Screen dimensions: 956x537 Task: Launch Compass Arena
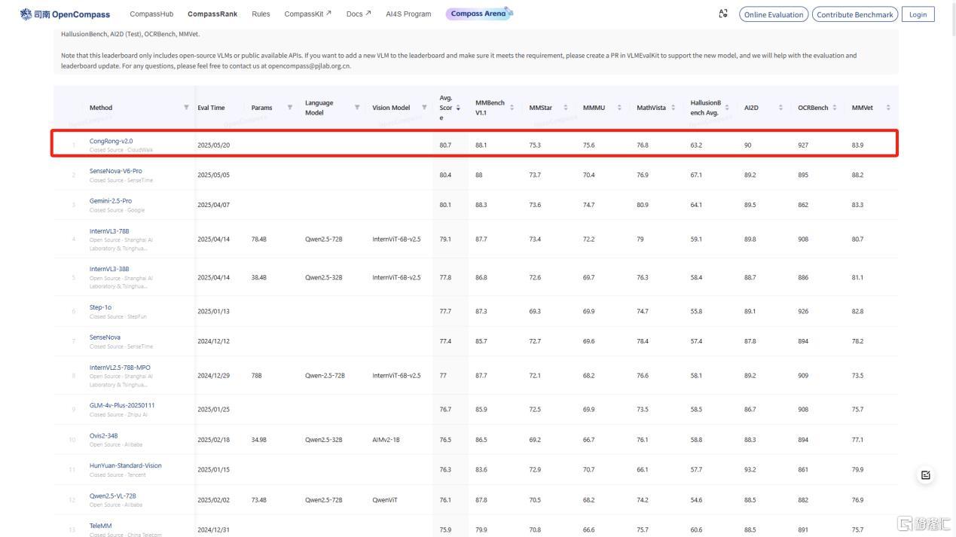pyautogui.click(x=479, y=14)
